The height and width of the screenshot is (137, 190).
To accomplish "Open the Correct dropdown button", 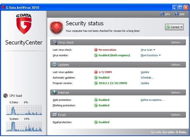I will pos(174,27).
